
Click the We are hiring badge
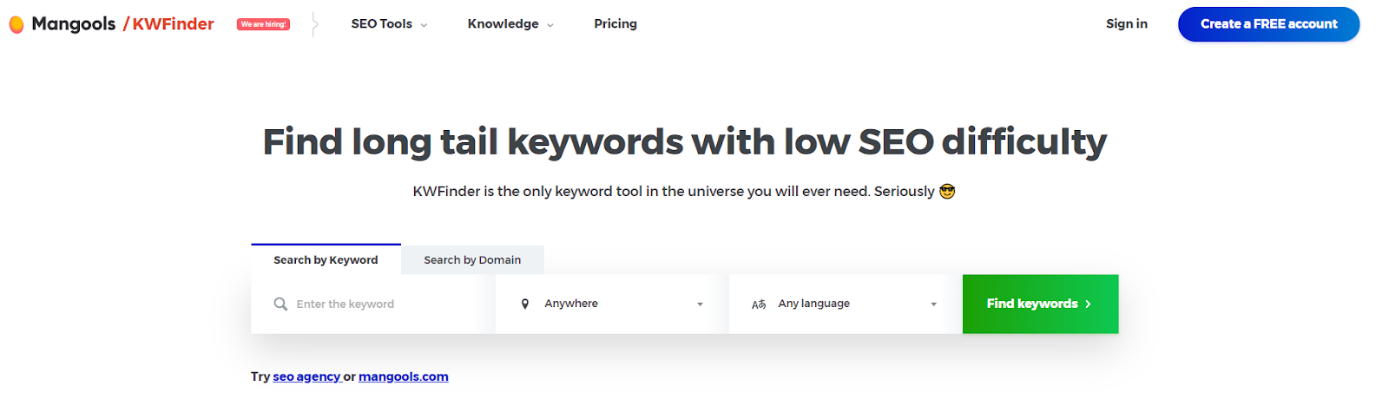[x=263, y=24]
